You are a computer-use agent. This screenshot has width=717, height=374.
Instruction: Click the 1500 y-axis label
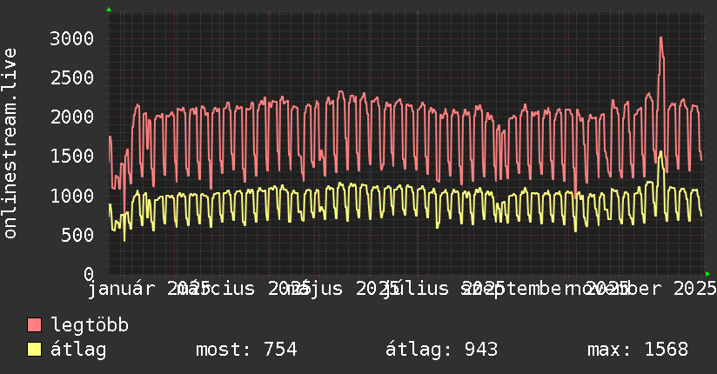tap(72, 157)
